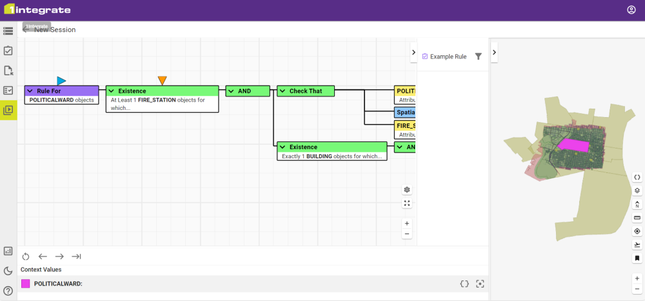Zoom in on the map panel

click(637, 278)
